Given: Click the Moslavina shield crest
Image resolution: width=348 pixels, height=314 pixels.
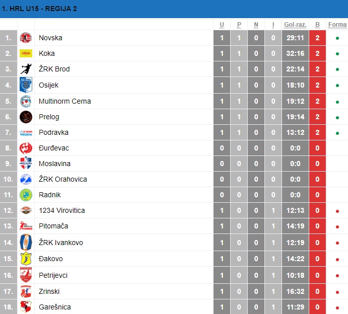Looking at the screenshot, I should click(26, 164).
